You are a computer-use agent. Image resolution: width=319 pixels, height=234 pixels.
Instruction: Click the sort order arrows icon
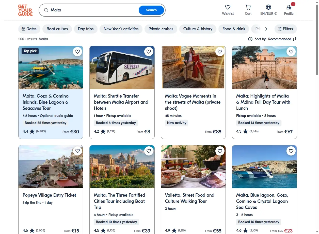[295, 39]
